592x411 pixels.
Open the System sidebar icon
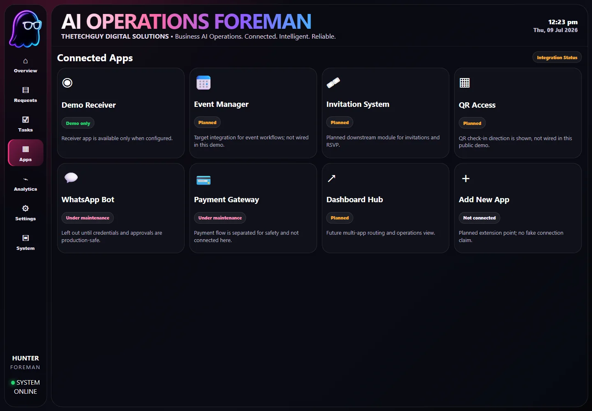pos(25,238)
